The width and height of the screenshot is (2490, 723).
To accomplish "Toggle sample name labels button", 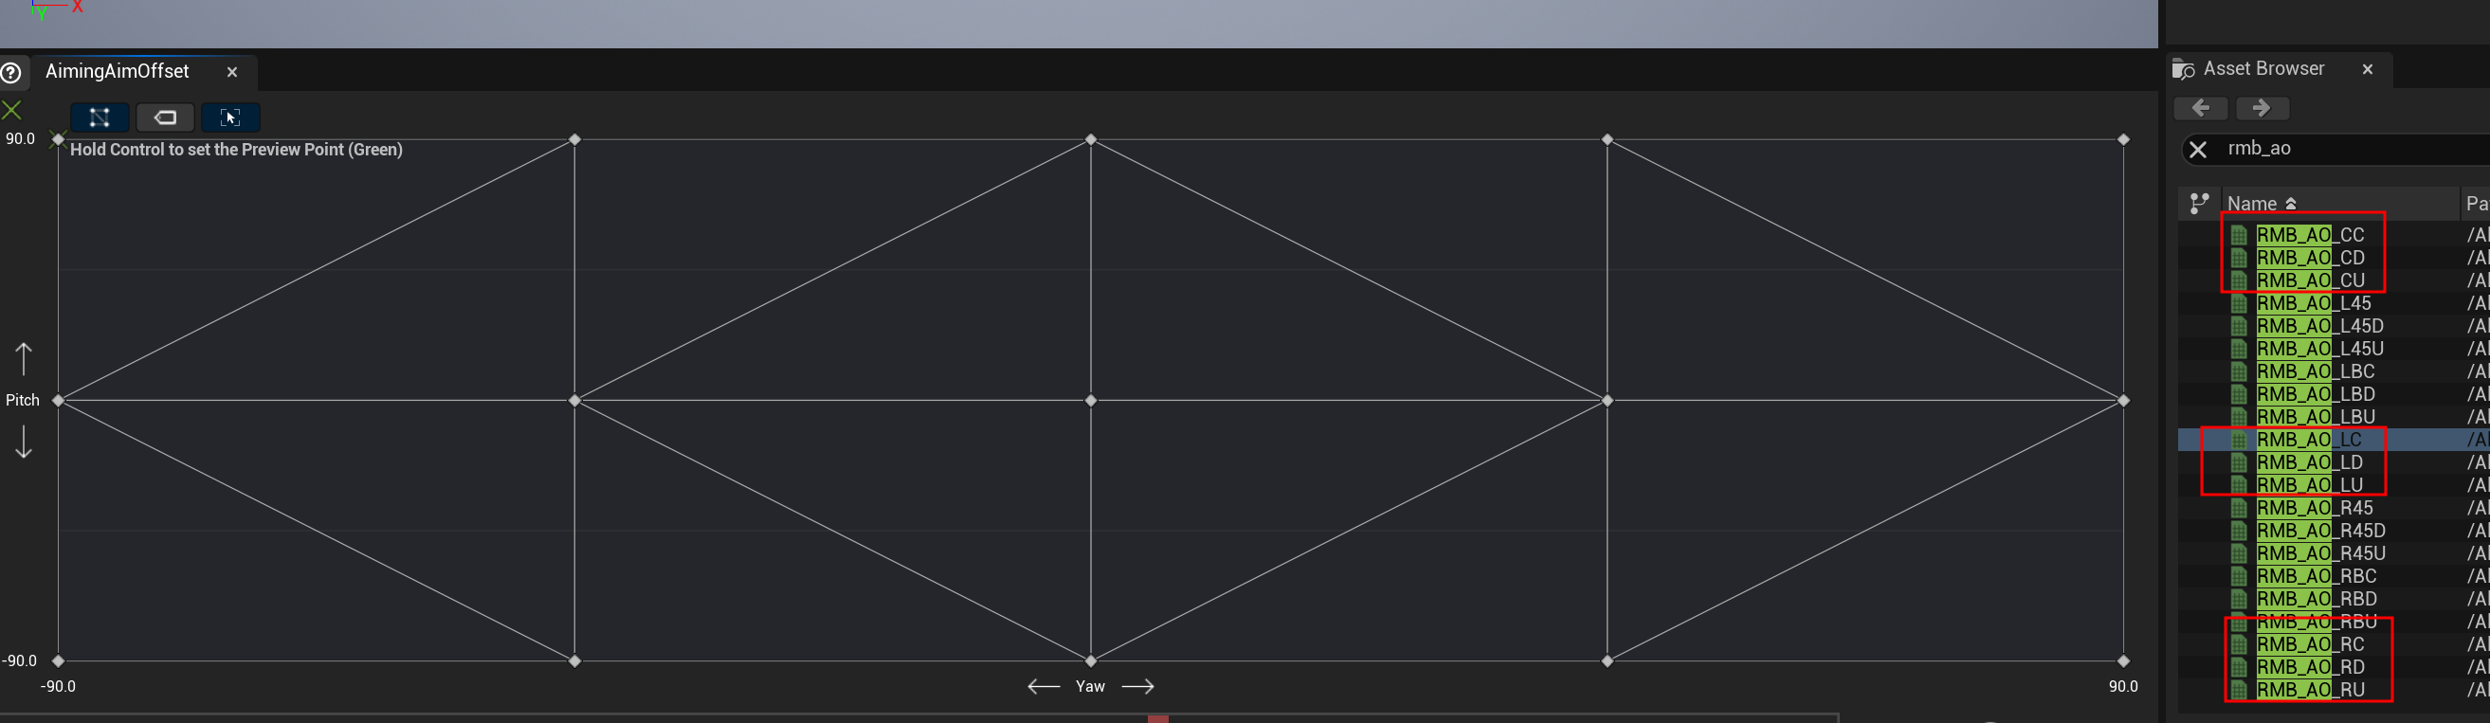I will tap(165, 117).
